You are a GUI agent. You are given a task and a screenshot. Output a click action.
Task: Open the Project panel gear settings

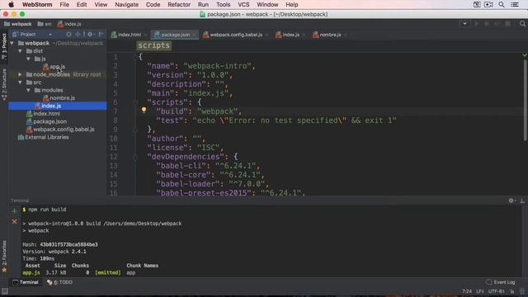90,35
